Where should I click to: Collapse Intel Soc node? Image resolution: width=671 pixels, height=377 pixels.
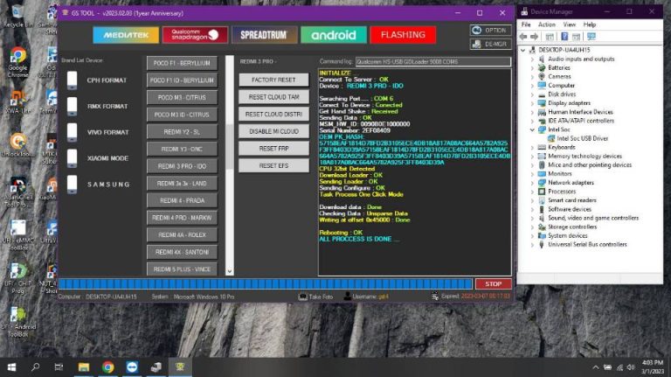click(x=532, y=129)
